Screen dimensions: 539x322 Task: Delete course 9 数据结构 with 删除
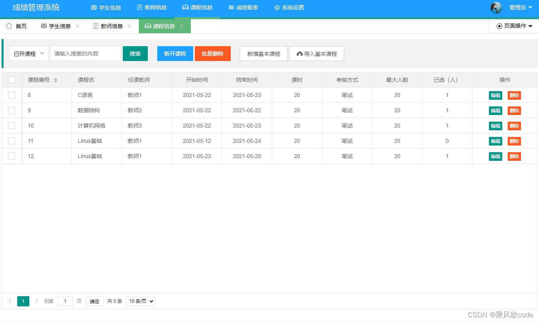point(514,110)
